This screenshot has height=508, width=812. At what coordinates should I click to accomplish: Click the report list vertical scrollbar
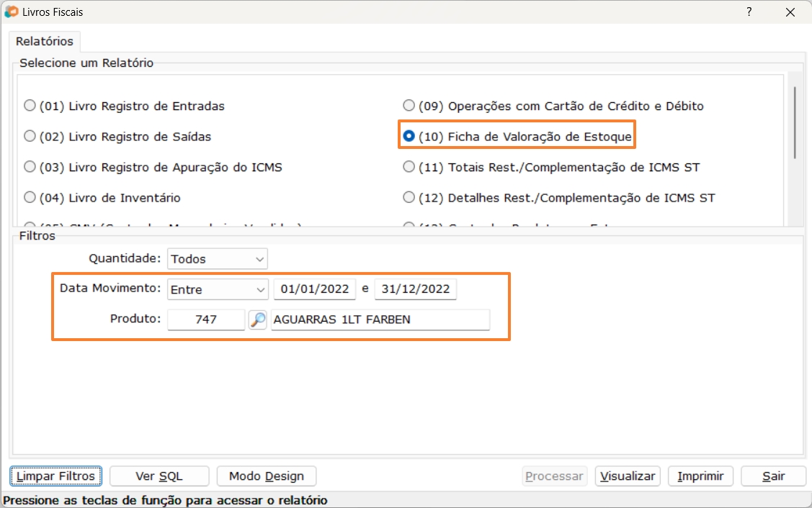coord(795,122)
